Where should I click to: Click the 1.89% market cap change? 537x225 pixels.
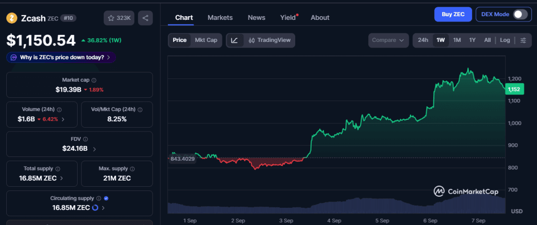coord(94,90)
